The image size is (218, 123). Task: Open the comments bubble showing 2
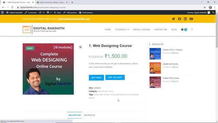(49, 13)
